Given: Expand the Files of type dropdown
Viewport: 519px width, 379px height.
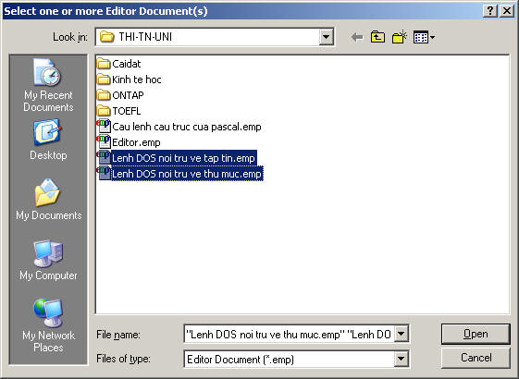Looking at the screenshot, I should tap(401, 360).
